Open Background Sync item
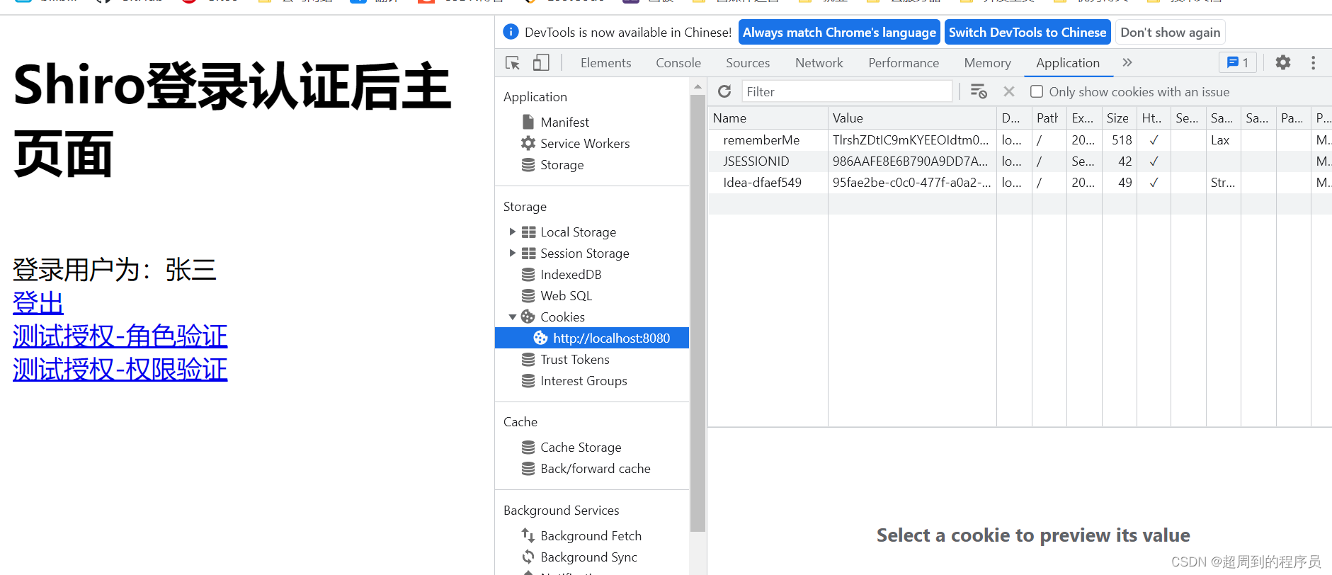The width and height of the screenshot is (1332, 575). pyautogui.click(x=588, y=557)
